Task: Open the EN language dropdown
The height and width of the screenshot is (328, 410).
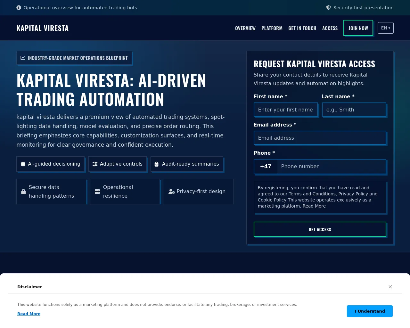Action: pos(386,28)
